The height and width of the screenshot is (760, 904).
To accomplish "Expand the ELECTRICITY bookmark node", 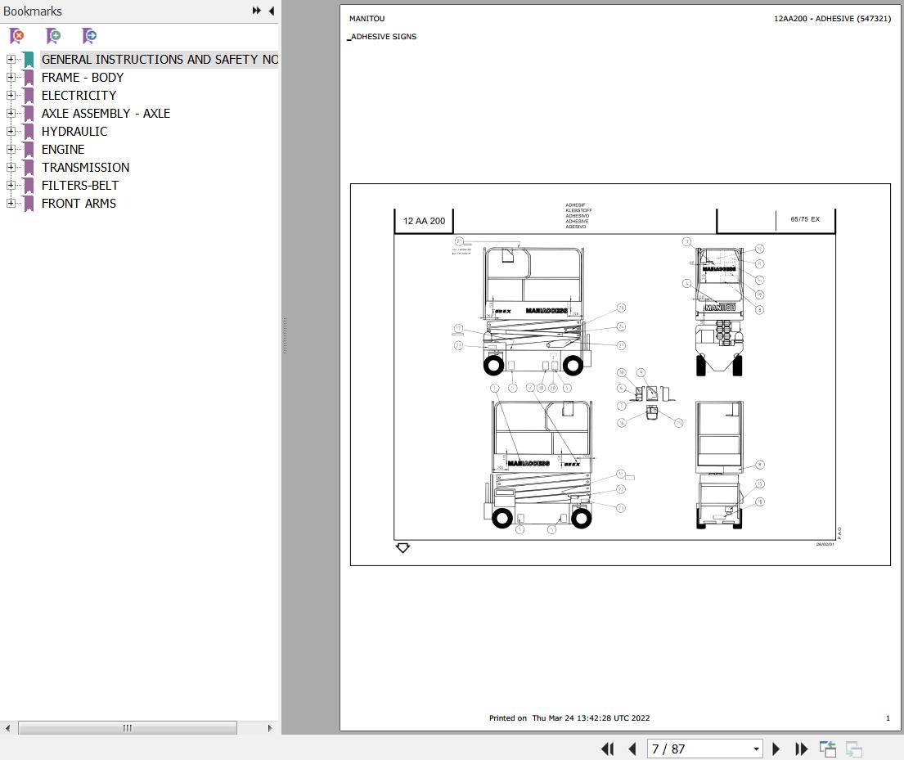I will click(11, 95).
